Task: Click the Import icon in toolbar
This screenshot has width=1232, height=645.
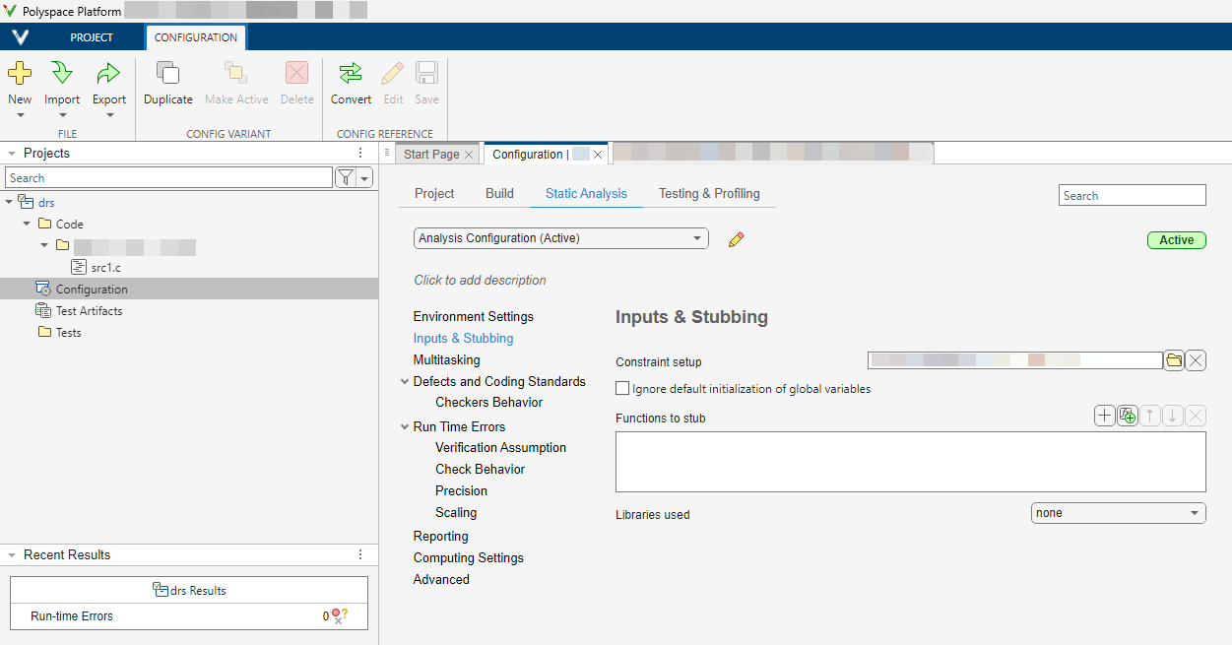Action: 62,74
